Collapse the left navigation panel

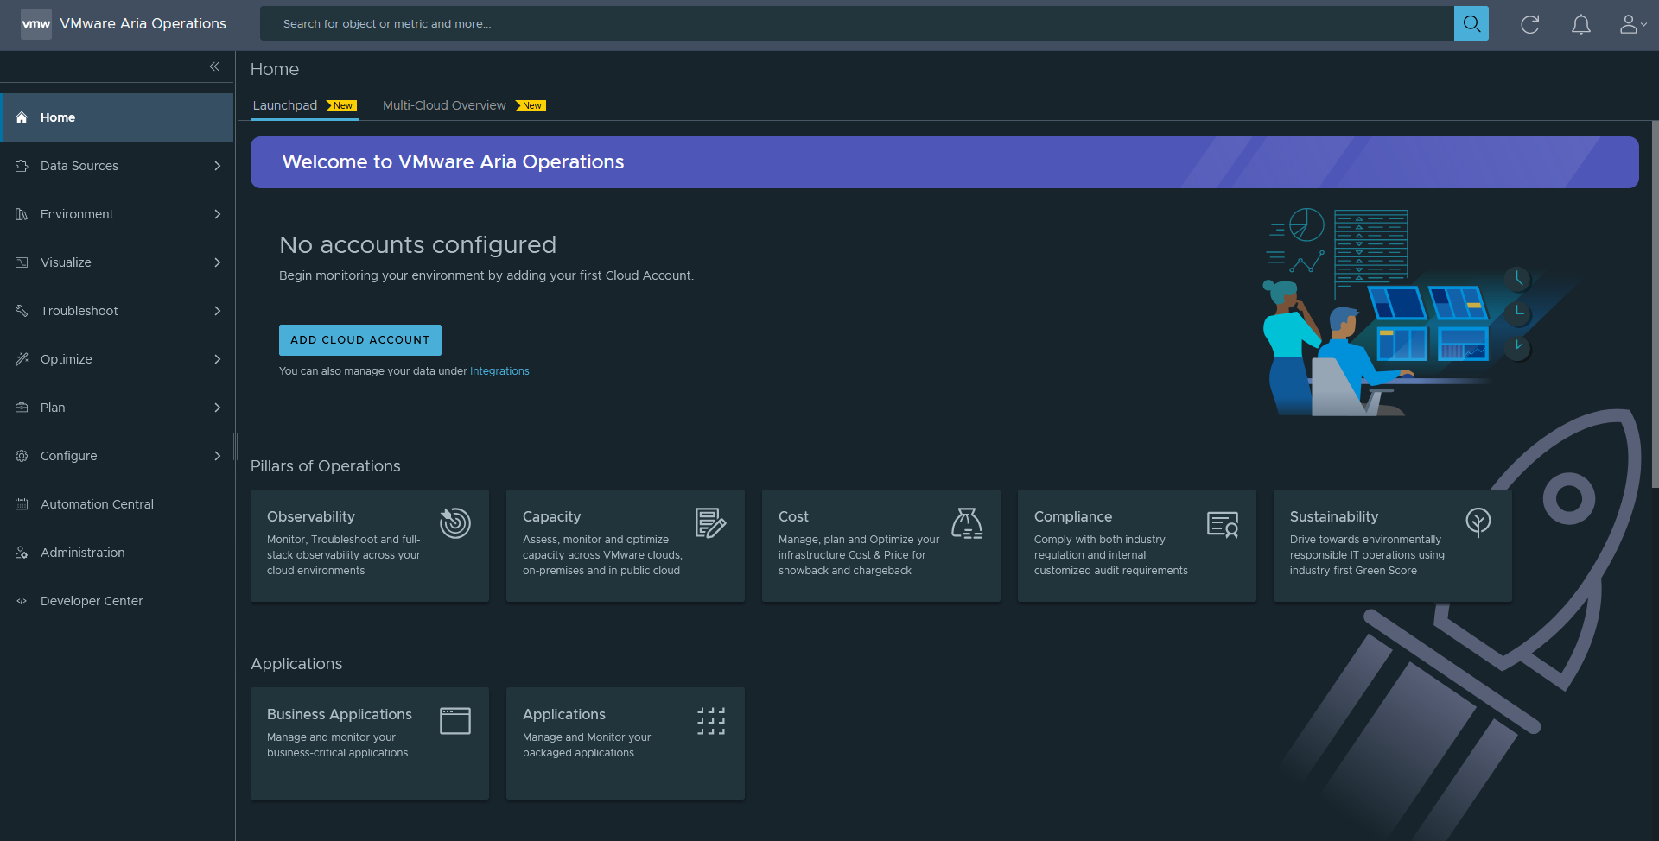(214, 66)
